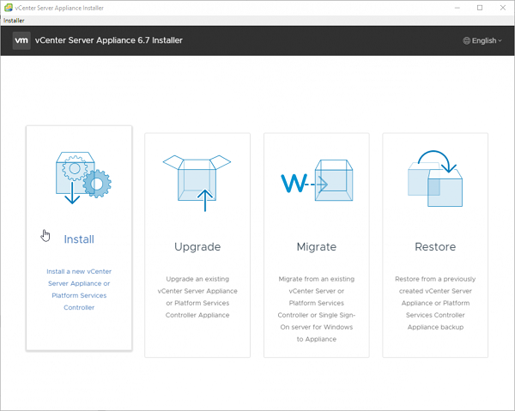Click the globe icon beside English
The width and height of the screenshot is (515, 411).
tap(466, 40)
